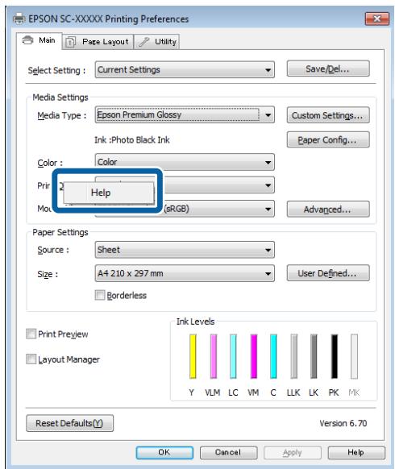Click the VLM ink level bar
Image resolution: width=395 pixels, height=469 pixels.
pyautogui.click(x=214, y=356)
